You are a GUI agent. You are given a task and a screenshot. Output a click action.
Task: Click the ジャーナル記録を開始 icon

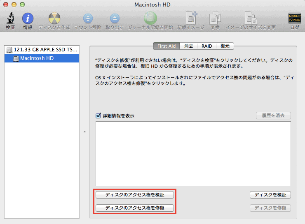[x=150, y=18]
